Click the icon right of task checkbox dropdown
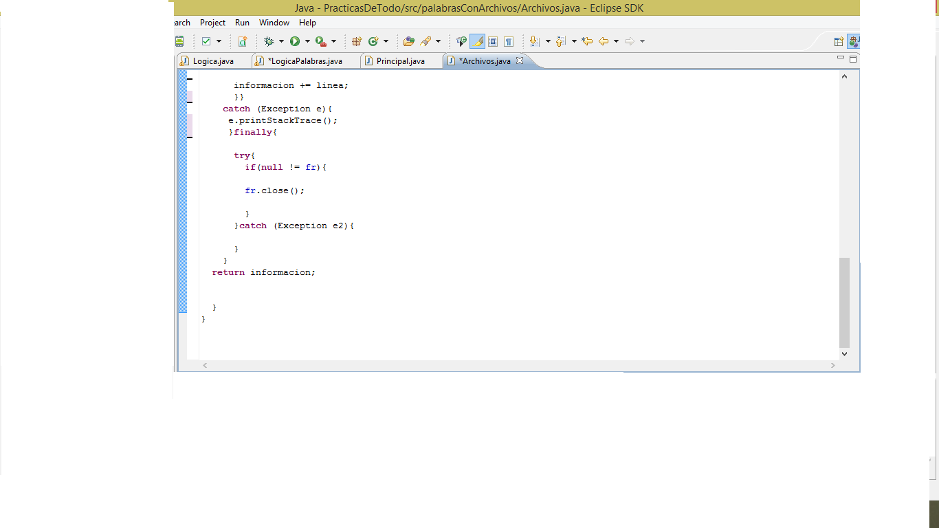This screenshot has height=528, width=939. (x=243, y=41)
